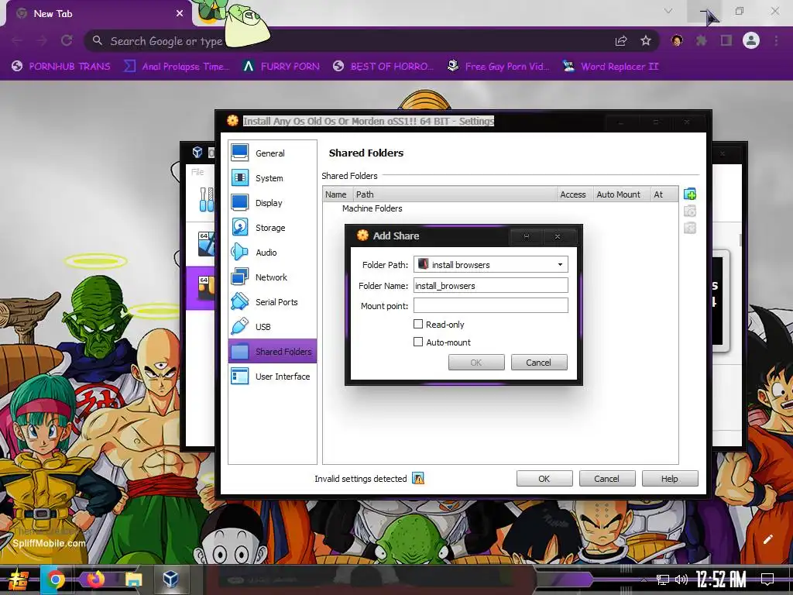793x595 pixels.
Task: Open the notifications center icon
Action: 767,580
